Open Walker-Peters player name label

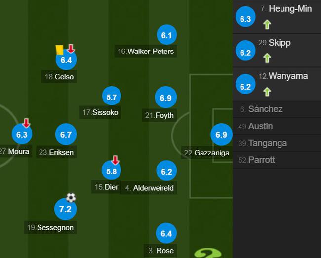[x=146, y=51]
